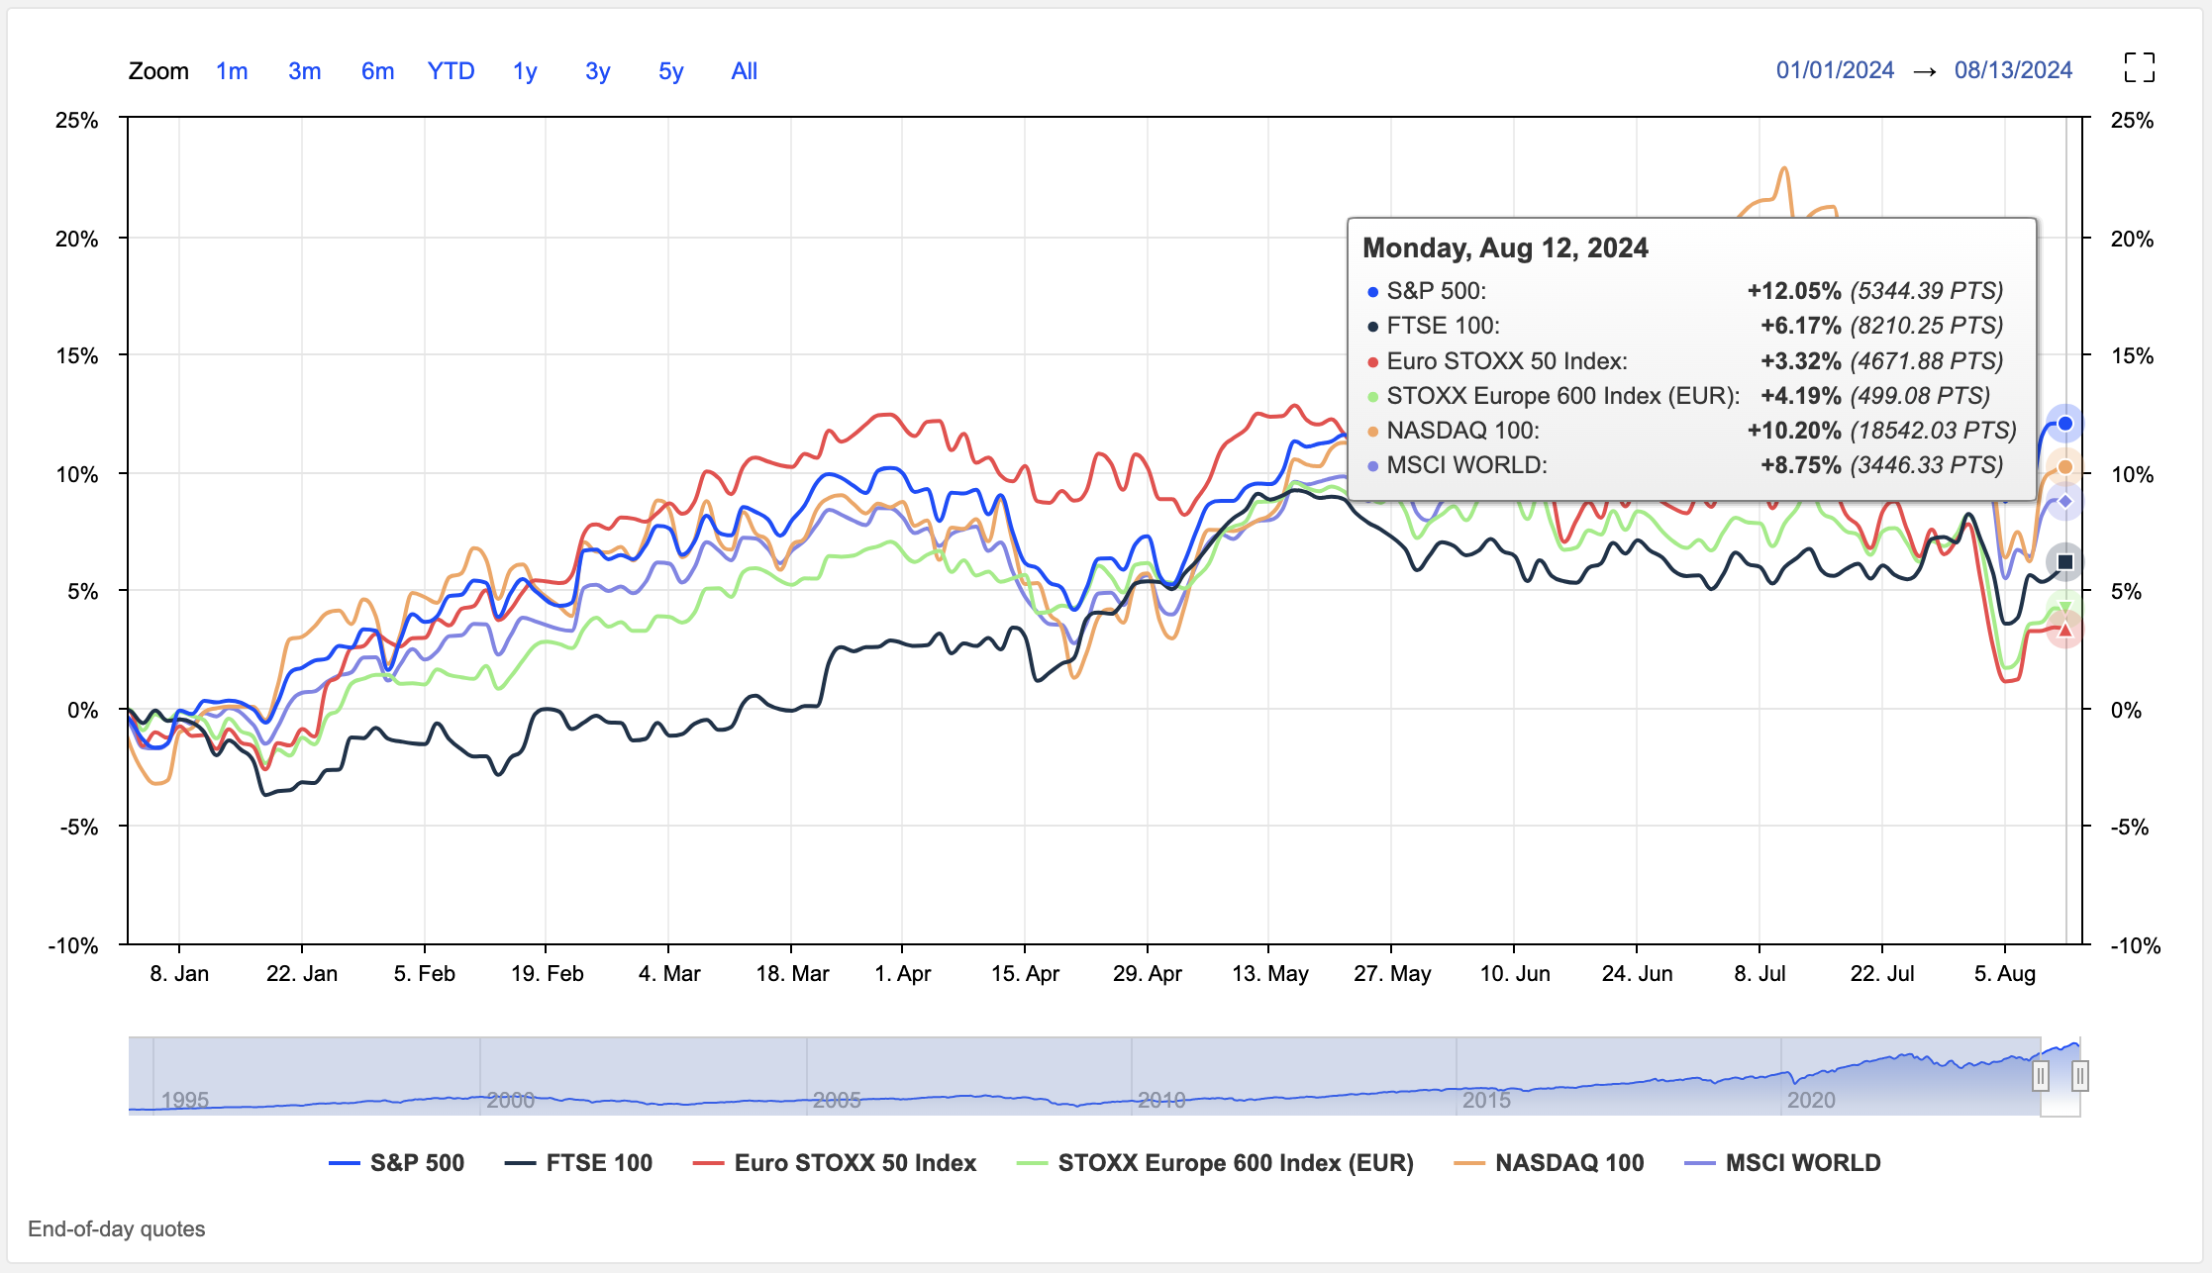Select the 3m zoom range

tap(305, 71)
